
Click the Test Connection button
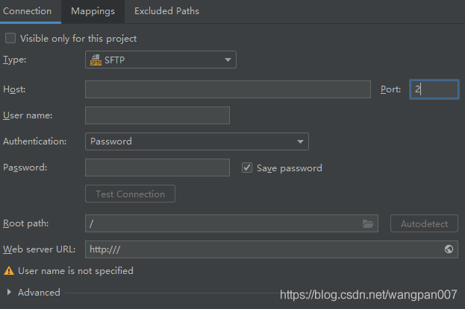(x=130, y=194)
